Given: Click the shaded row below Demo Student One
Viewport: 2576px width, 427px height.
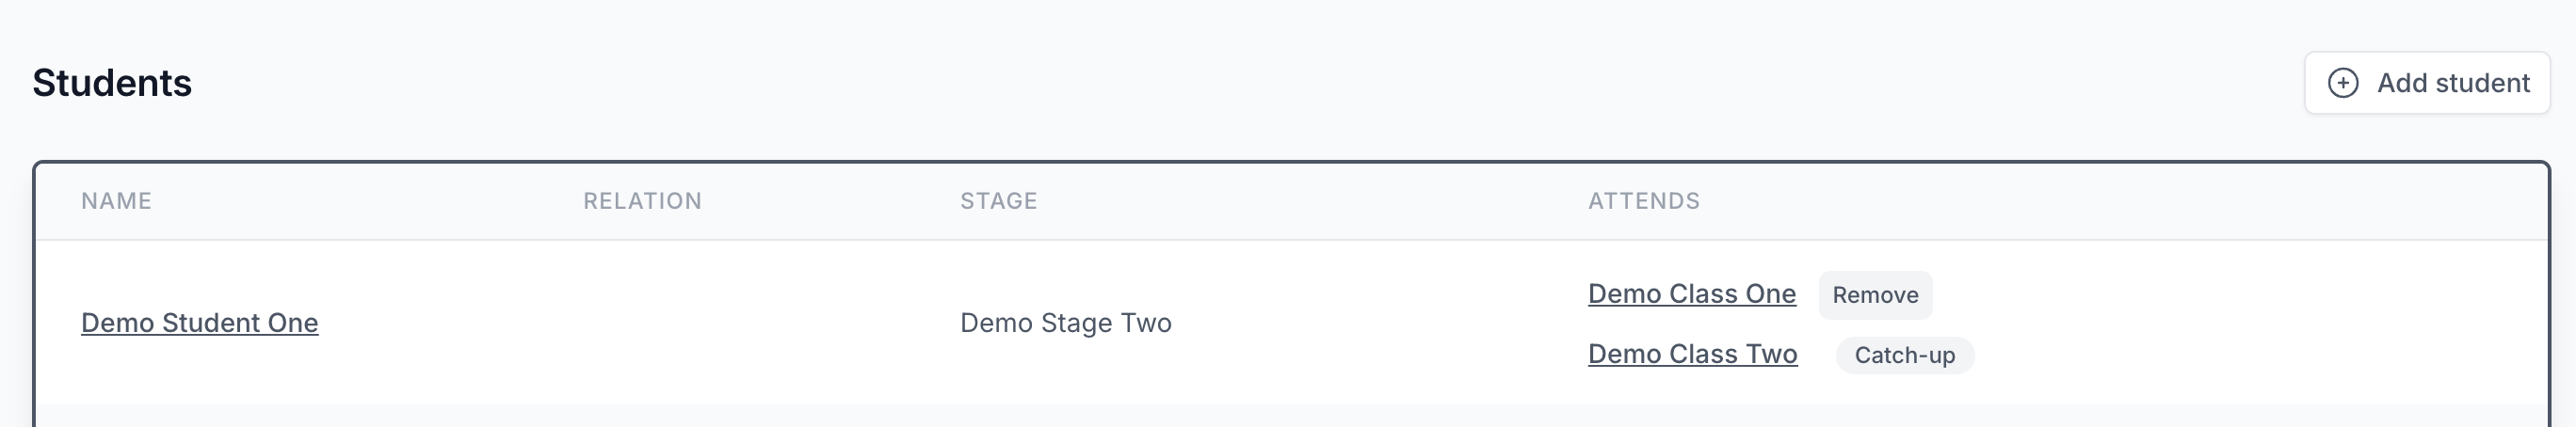Looking at the screenshot, I should pos(1290,416).
